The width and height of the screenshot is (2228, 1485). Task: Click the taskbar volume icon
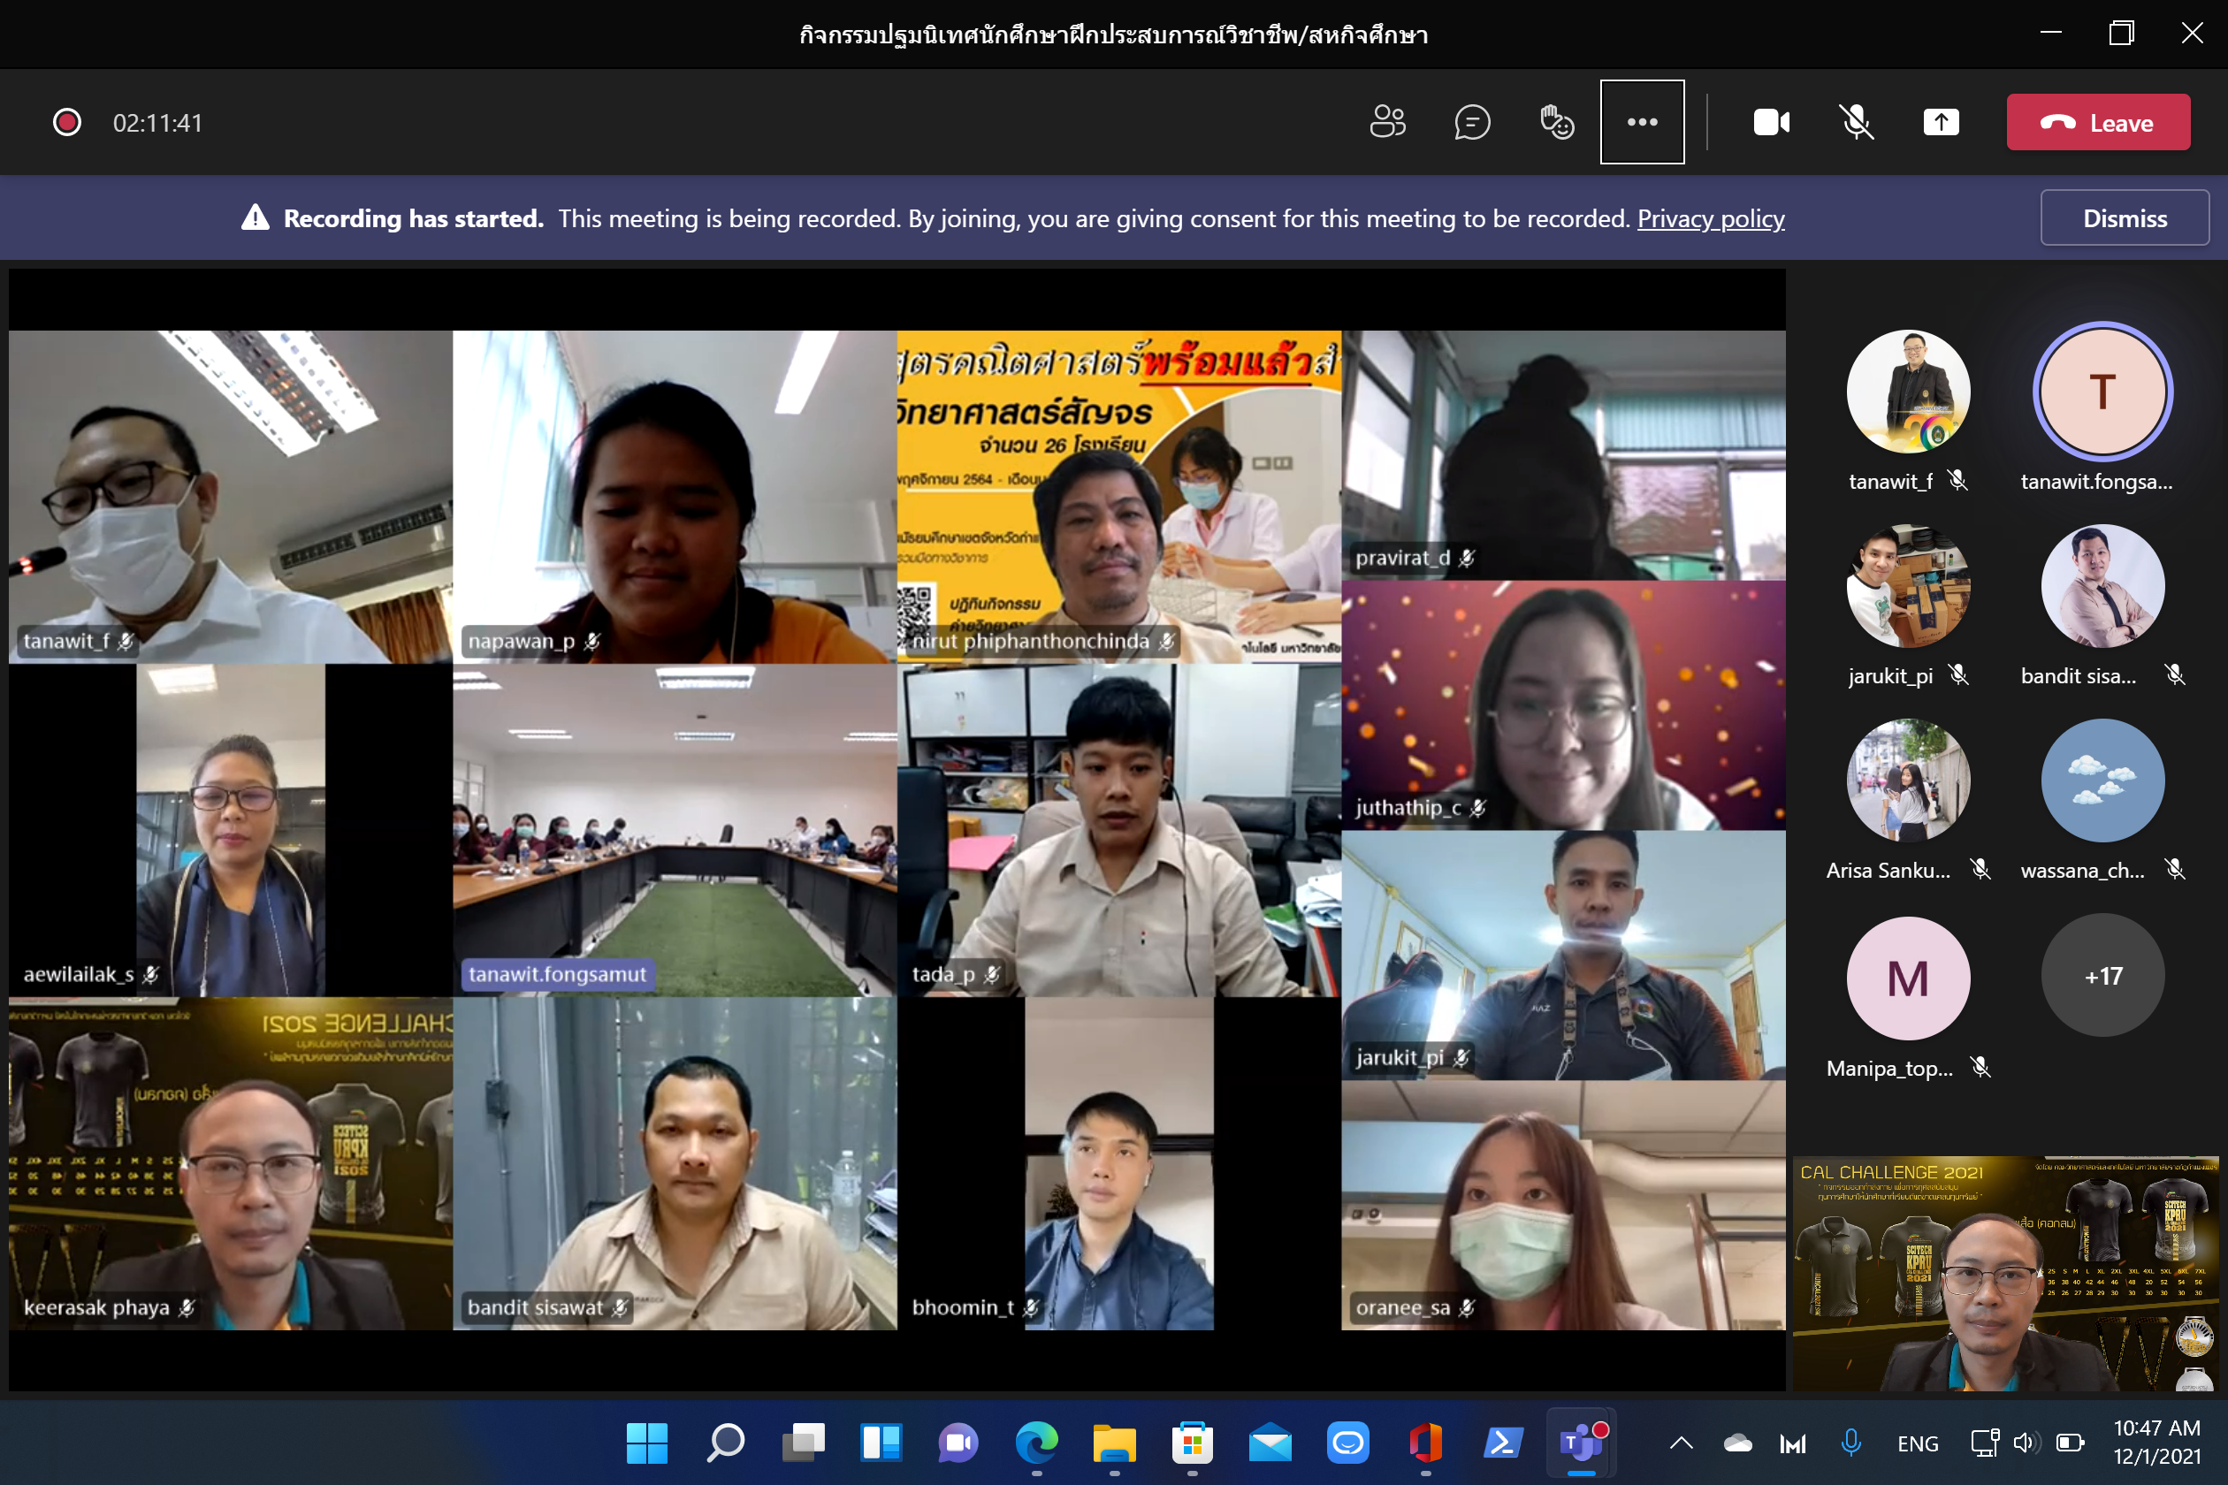pos(2024,1443)
